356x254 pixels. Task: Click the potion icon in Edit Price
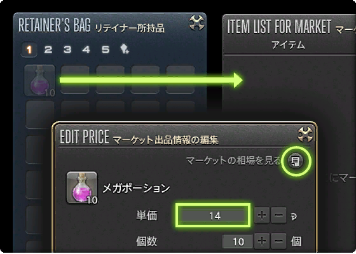(x=82, y=187)
